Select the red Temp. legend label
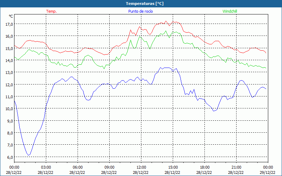Screen dimensions: 282x176 pyautogui.click(x=51, y=11)
